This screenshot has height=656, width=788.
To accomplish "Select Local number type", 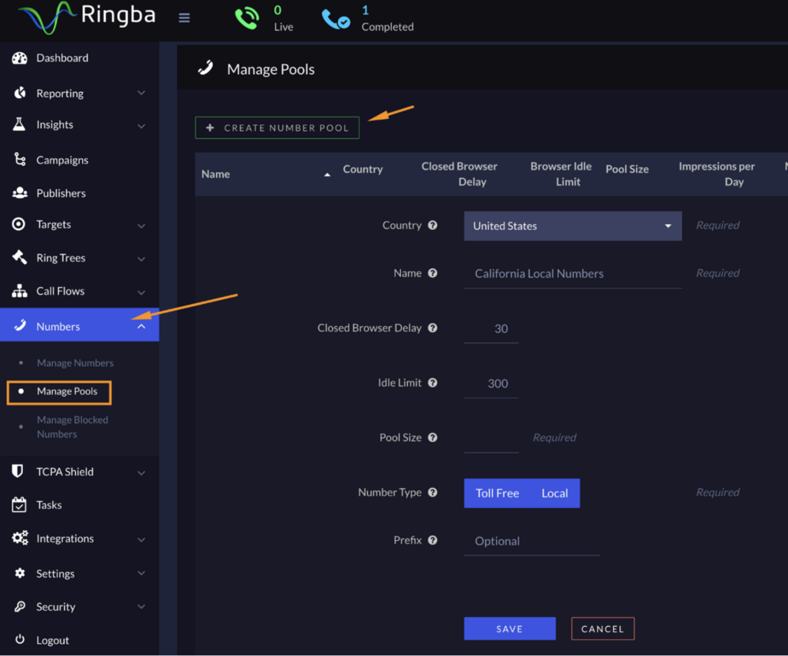I will (555, 493).
